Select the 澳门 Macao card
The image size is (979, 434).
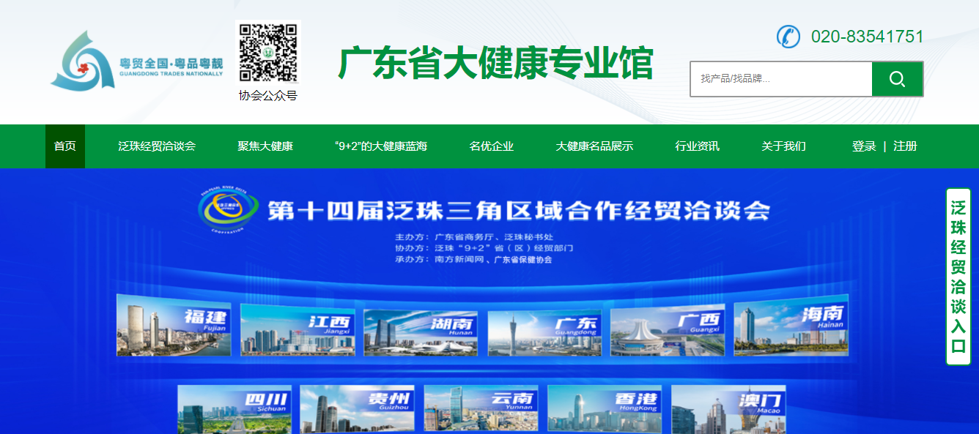(728, 409)
